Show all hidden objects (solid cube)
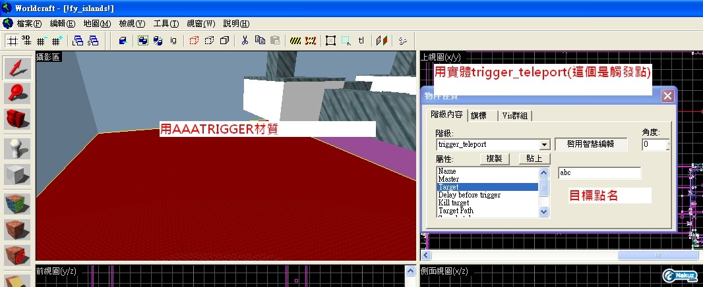This screenshot has width=703, height=287. (x=224, y=41)
